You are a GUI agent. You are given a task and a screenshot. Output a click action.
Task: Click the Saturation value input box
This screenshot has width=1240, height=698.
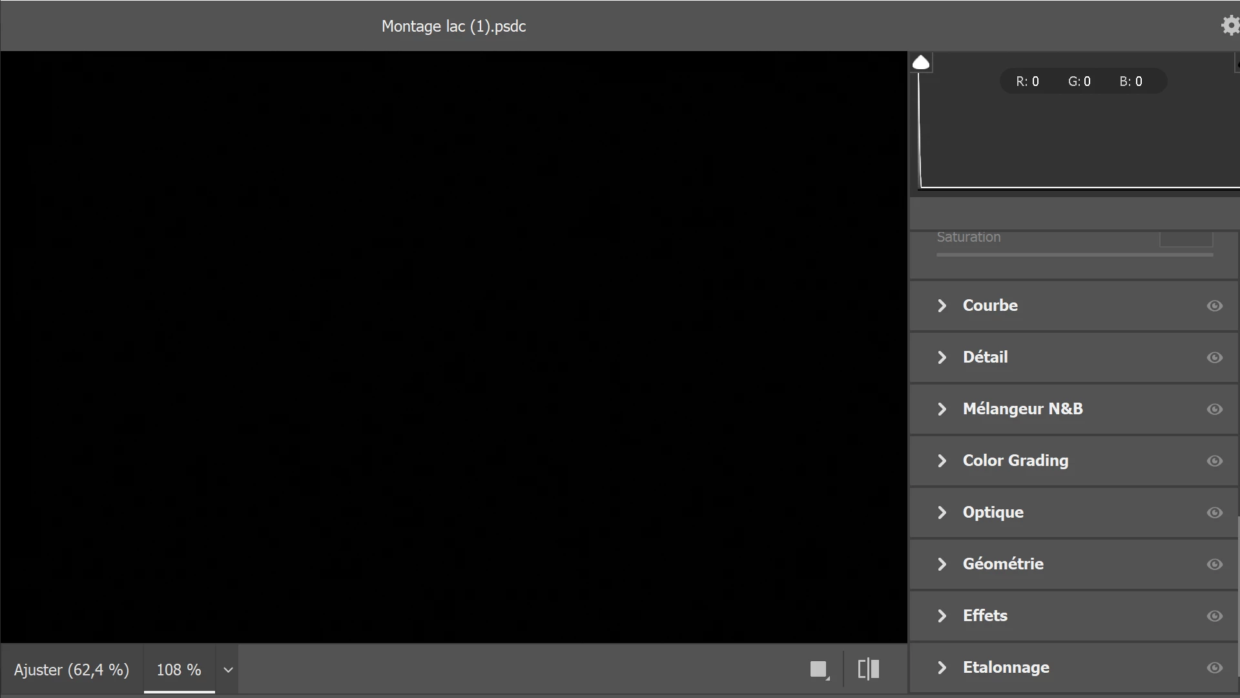pos(1186,238)
